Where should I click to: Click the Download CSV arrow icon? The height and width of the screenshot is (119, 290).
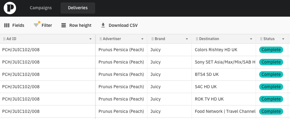103,25
